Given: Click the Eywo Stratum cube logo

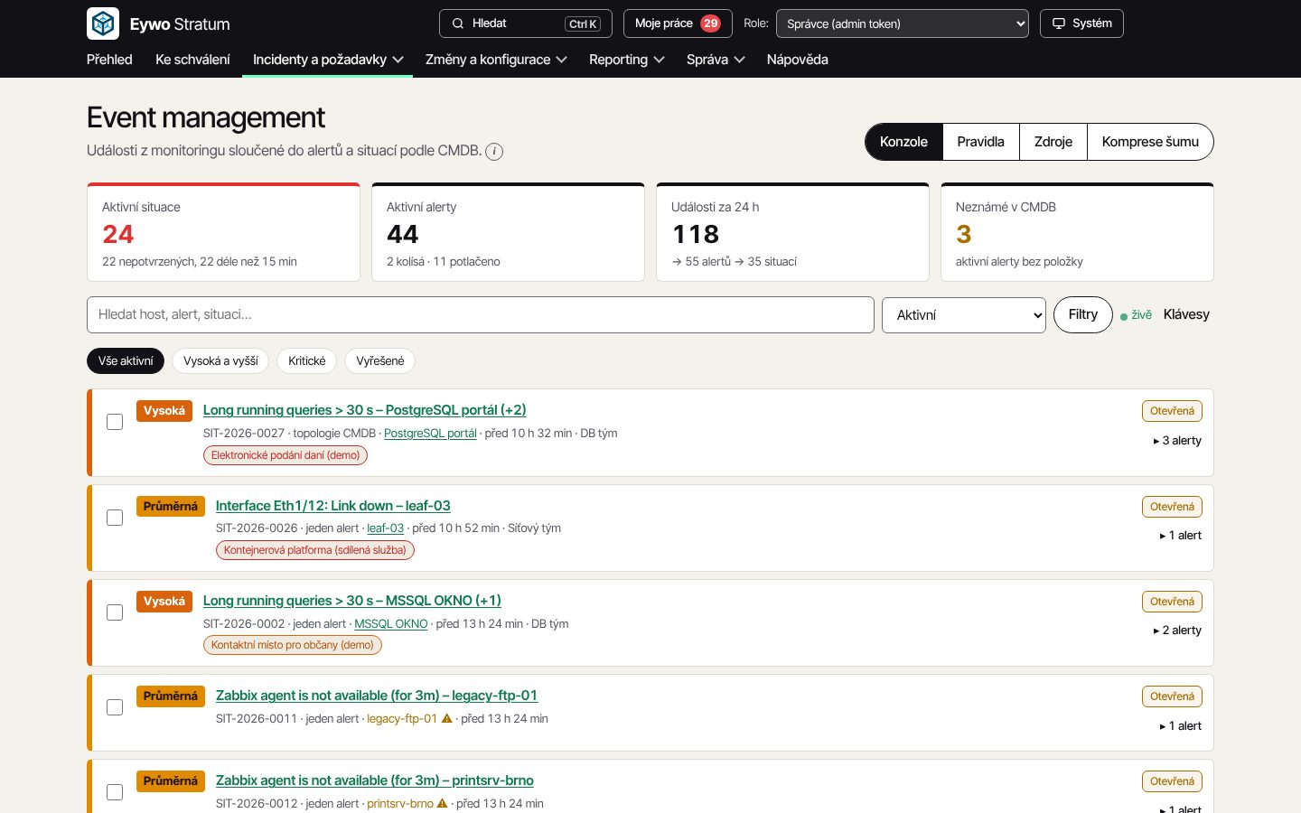Looking at the screenshot, I should [x=103, y=23].
